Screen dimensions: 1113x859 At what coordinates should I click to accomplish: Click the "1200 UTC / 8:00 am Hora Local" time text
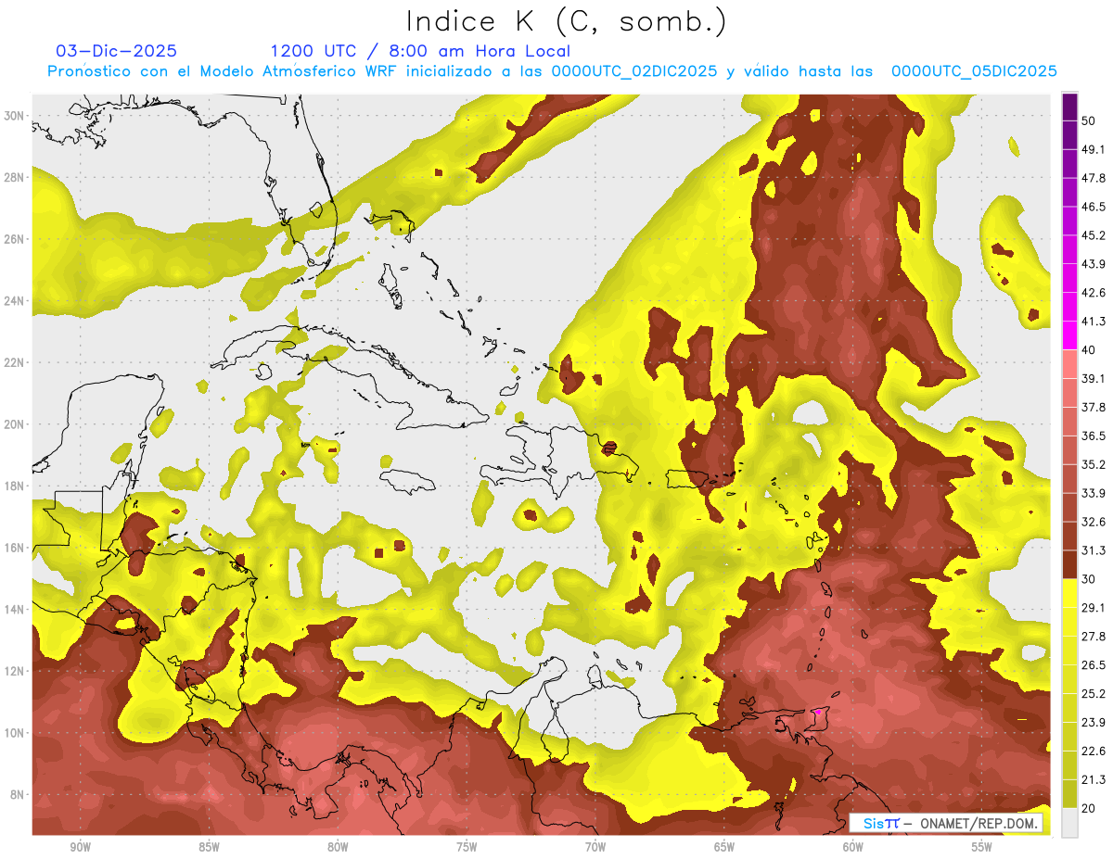tap(420, 51)
